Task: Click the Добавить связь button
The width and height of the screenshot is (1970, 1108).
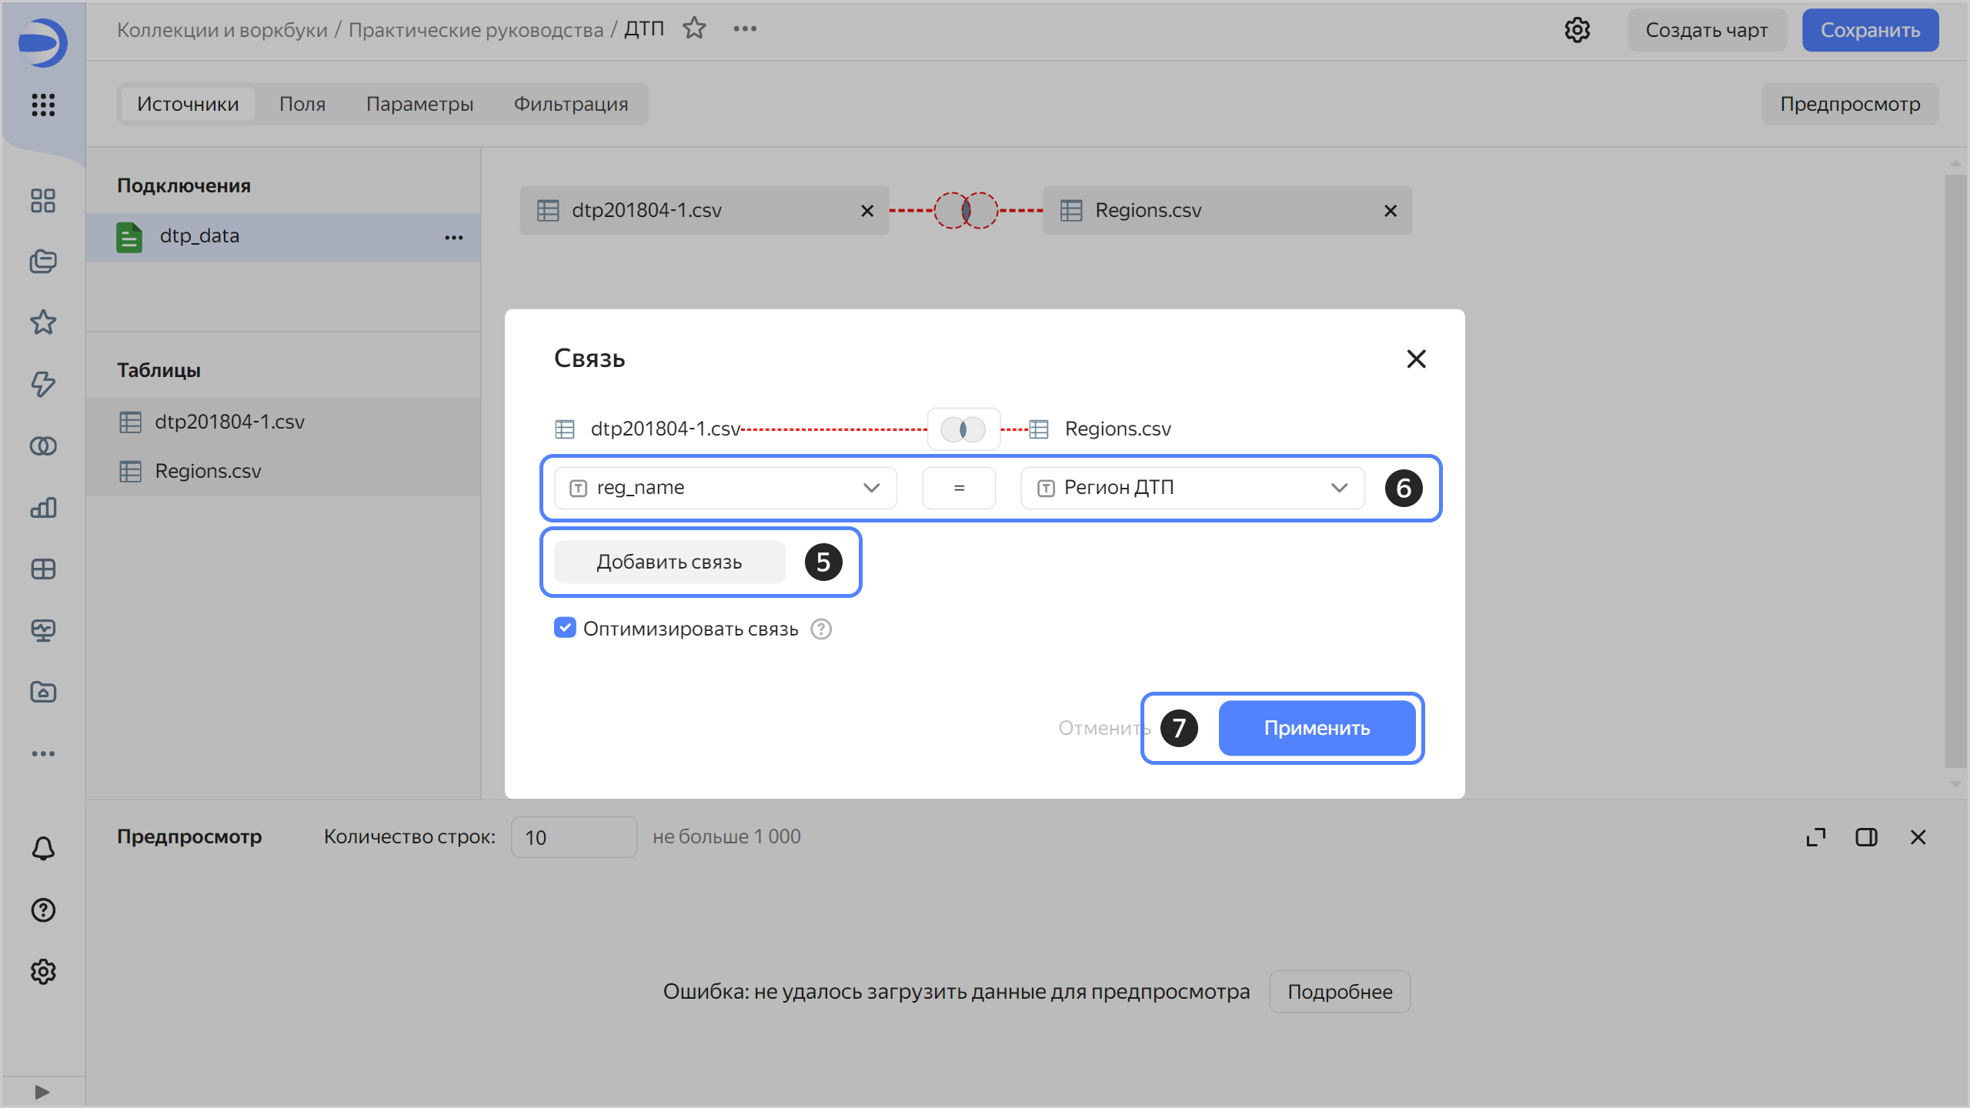Action: pos(669,562)
